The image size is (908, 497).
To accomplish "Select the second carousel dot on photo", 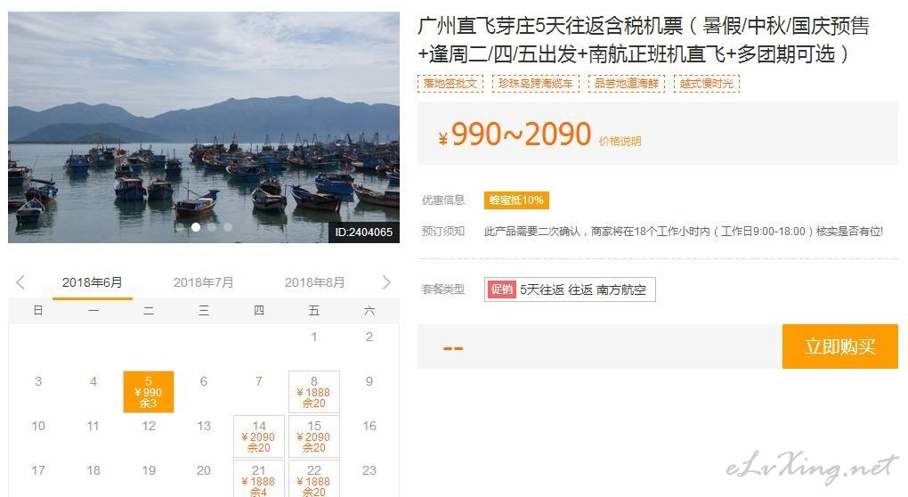I will tap(196, 227).
